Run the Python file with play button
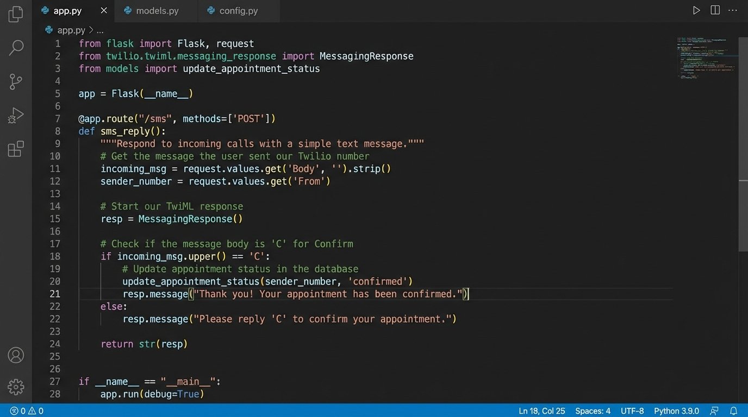The image size is (748, 417). (x=696, y=10)
